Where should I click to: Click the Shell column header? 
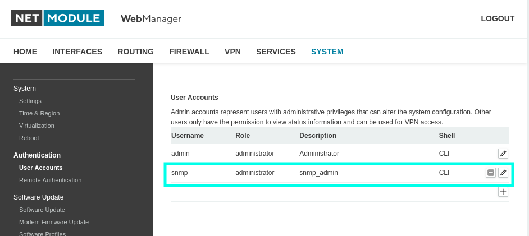point(447,136)
